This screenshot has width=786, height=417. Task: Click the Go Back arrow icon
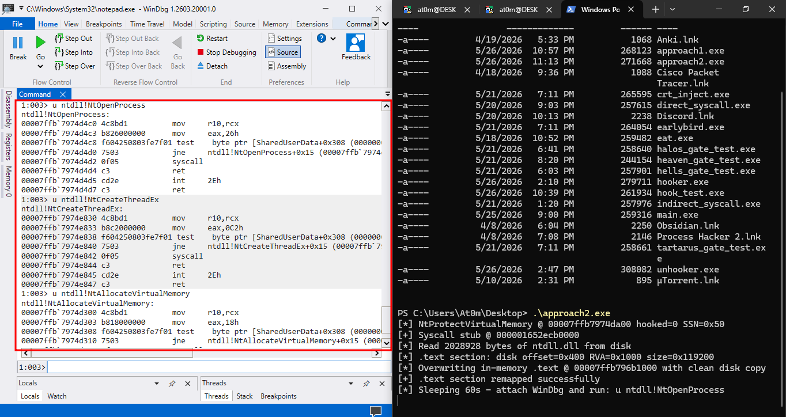[177, 43]
